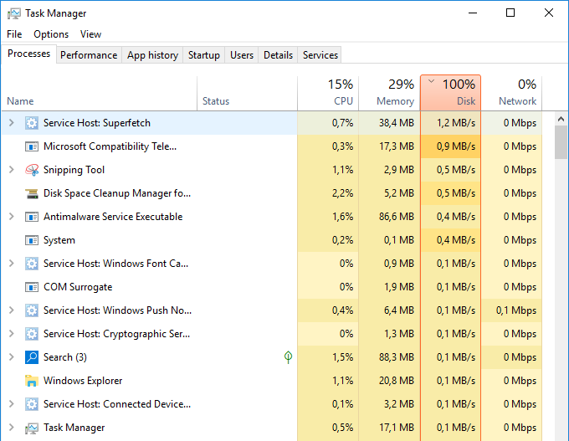Switch to the Performance tab
This screenshot has width=569, height=441.
point(89,55)
